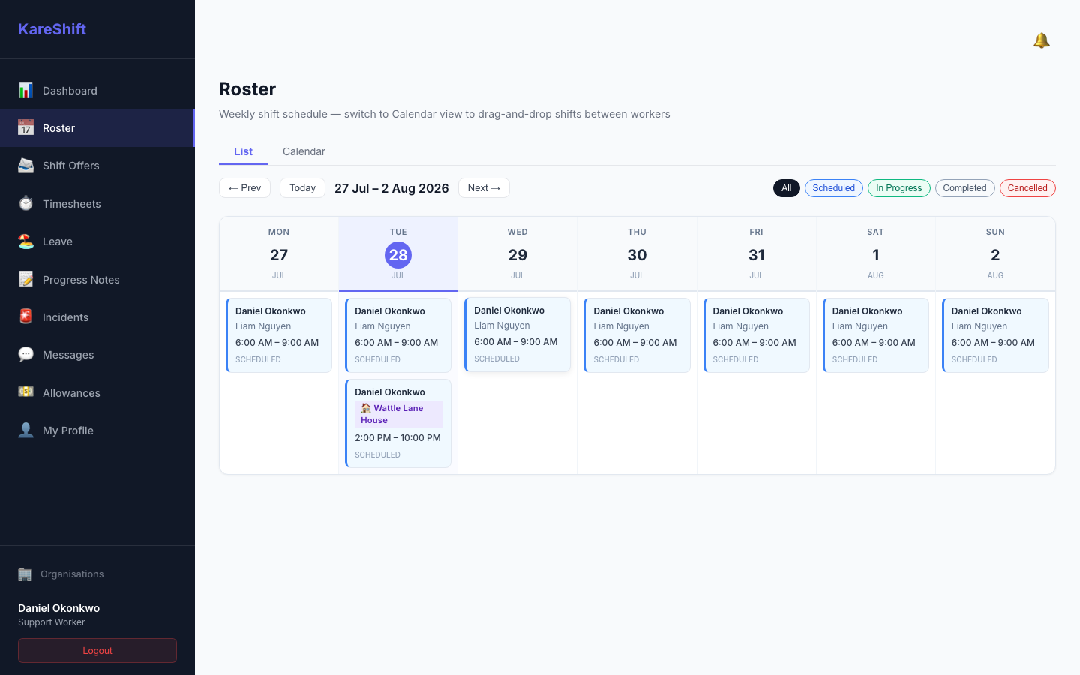Click the Incidents siren icon
The width and height of the screenshot is (1080, 675).
pos(25,316)
